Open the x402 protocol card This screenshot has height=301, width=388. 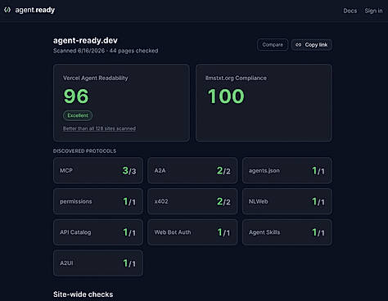point(192,201)
